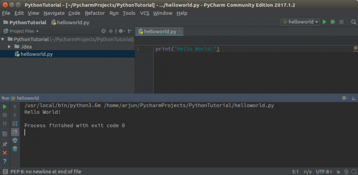Image resolution: width=358 pixels, height=175 pixels.
Task: Select helloworld.py in the project tree
Action: [x=36, y=54]
